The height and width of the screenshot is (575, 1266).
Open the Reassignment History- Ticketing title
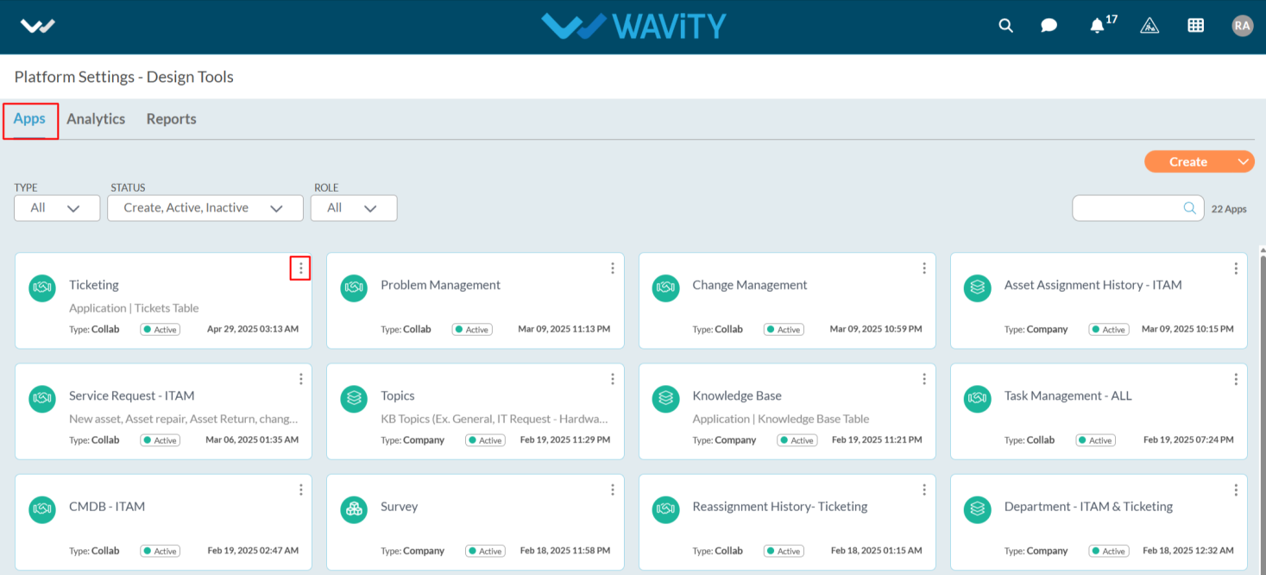click(779, 506)
